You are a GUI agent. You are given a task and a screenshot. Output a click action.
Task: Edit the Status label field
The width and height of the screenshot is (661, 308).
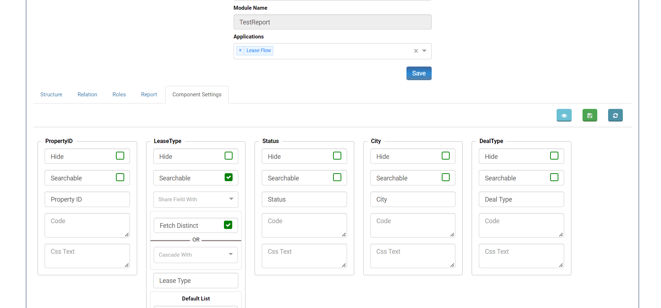[304, 199]
